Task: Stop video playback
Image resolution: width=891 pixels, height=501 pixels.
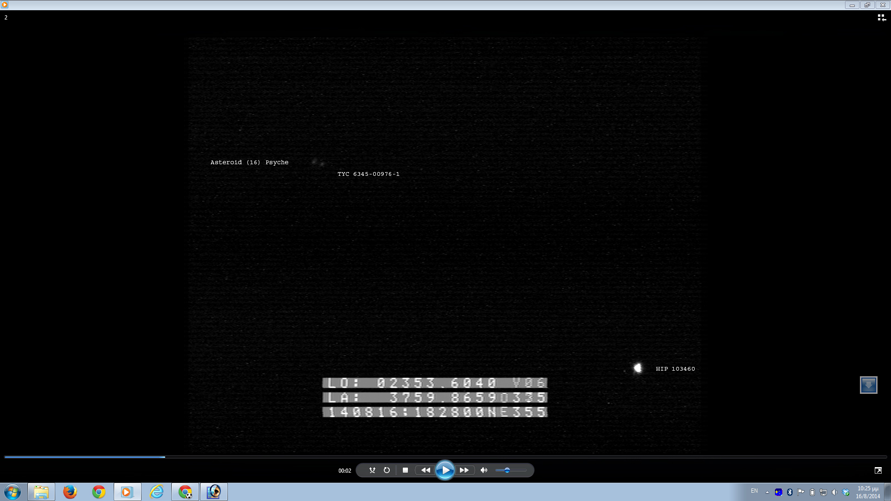Action: (405, 470)
